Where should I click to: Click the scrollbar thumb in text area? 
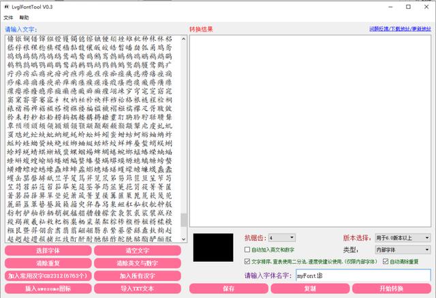pyautogui.click(x=183, y=220)
